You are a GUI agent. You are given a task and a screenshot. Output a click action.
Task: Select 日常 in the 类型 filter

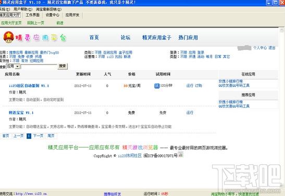(x=218, y=57)
